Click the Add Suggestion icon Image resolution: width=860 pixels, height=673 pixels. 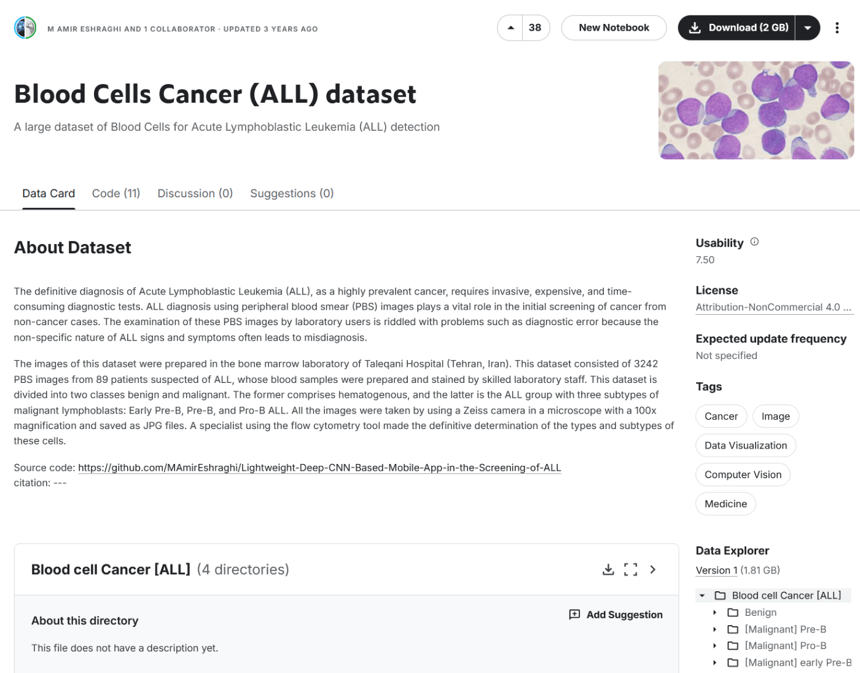point(574,614)
